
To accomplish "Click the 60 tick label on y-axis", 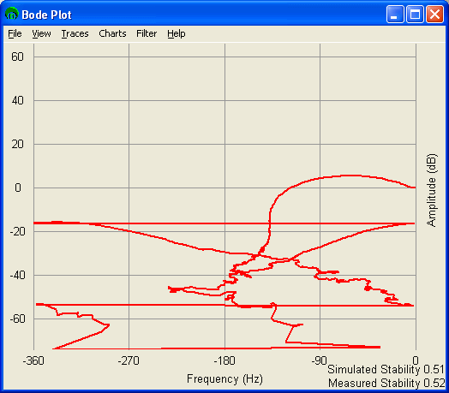I will (17, 57).
